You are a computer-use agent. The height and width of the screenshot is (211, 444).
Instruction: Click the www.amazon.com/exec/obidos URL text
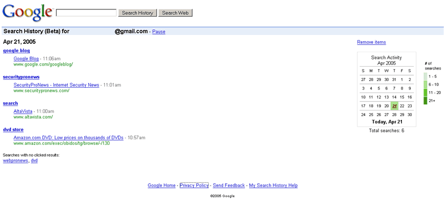(62, 143)
